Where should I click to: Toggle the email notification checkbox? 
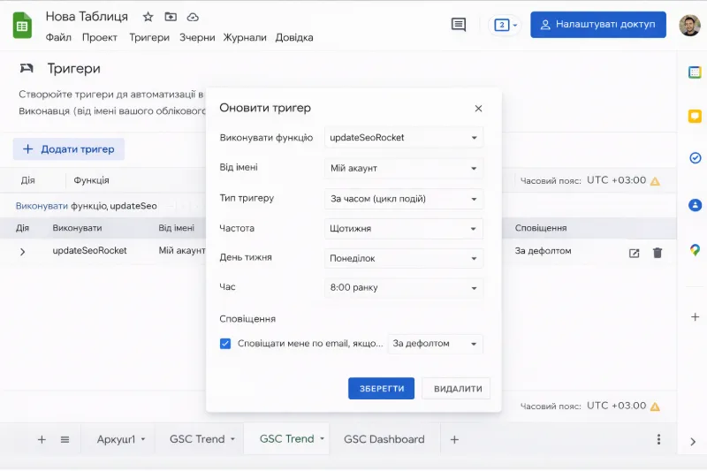225,344
